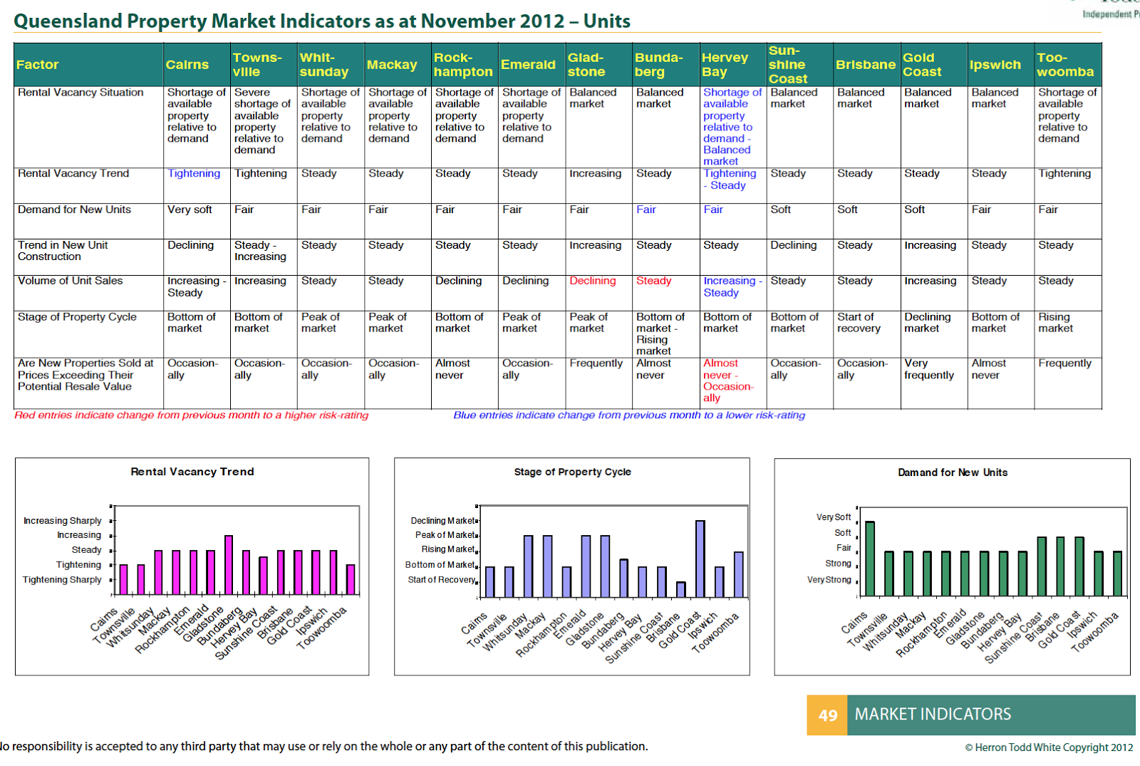Viewport: 1140px width, 766px height.
Task: Click 'Very Soft' axis label in demand chart
Action: click(x=834, y=517)
